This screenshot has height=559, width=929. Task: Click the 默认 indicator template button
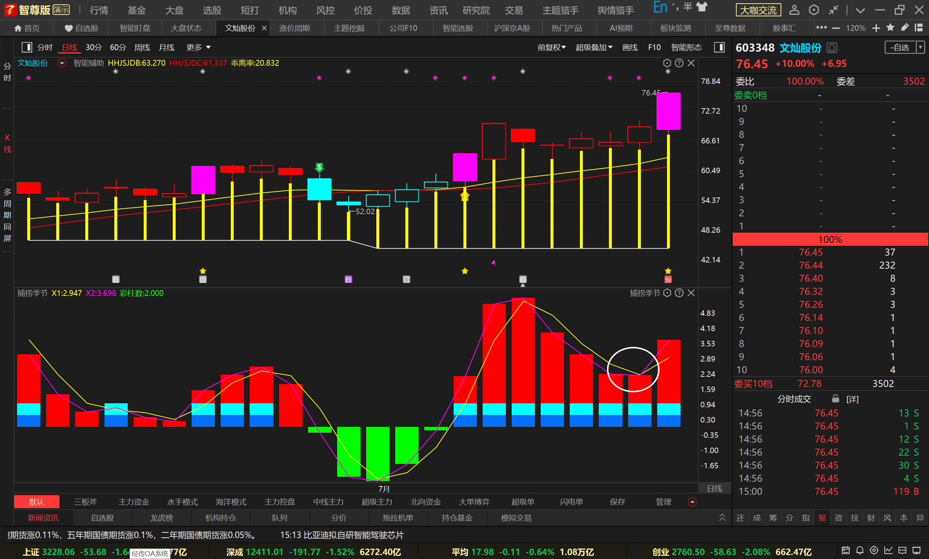pyautogui.click(x=37, y=502)
